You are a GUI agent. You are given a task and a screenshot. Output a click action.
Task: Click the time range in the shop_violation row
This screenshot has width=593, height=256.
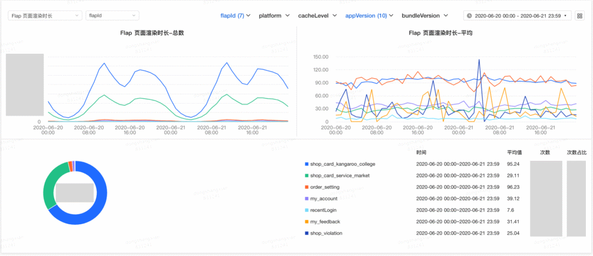click(x=457, y=234)
